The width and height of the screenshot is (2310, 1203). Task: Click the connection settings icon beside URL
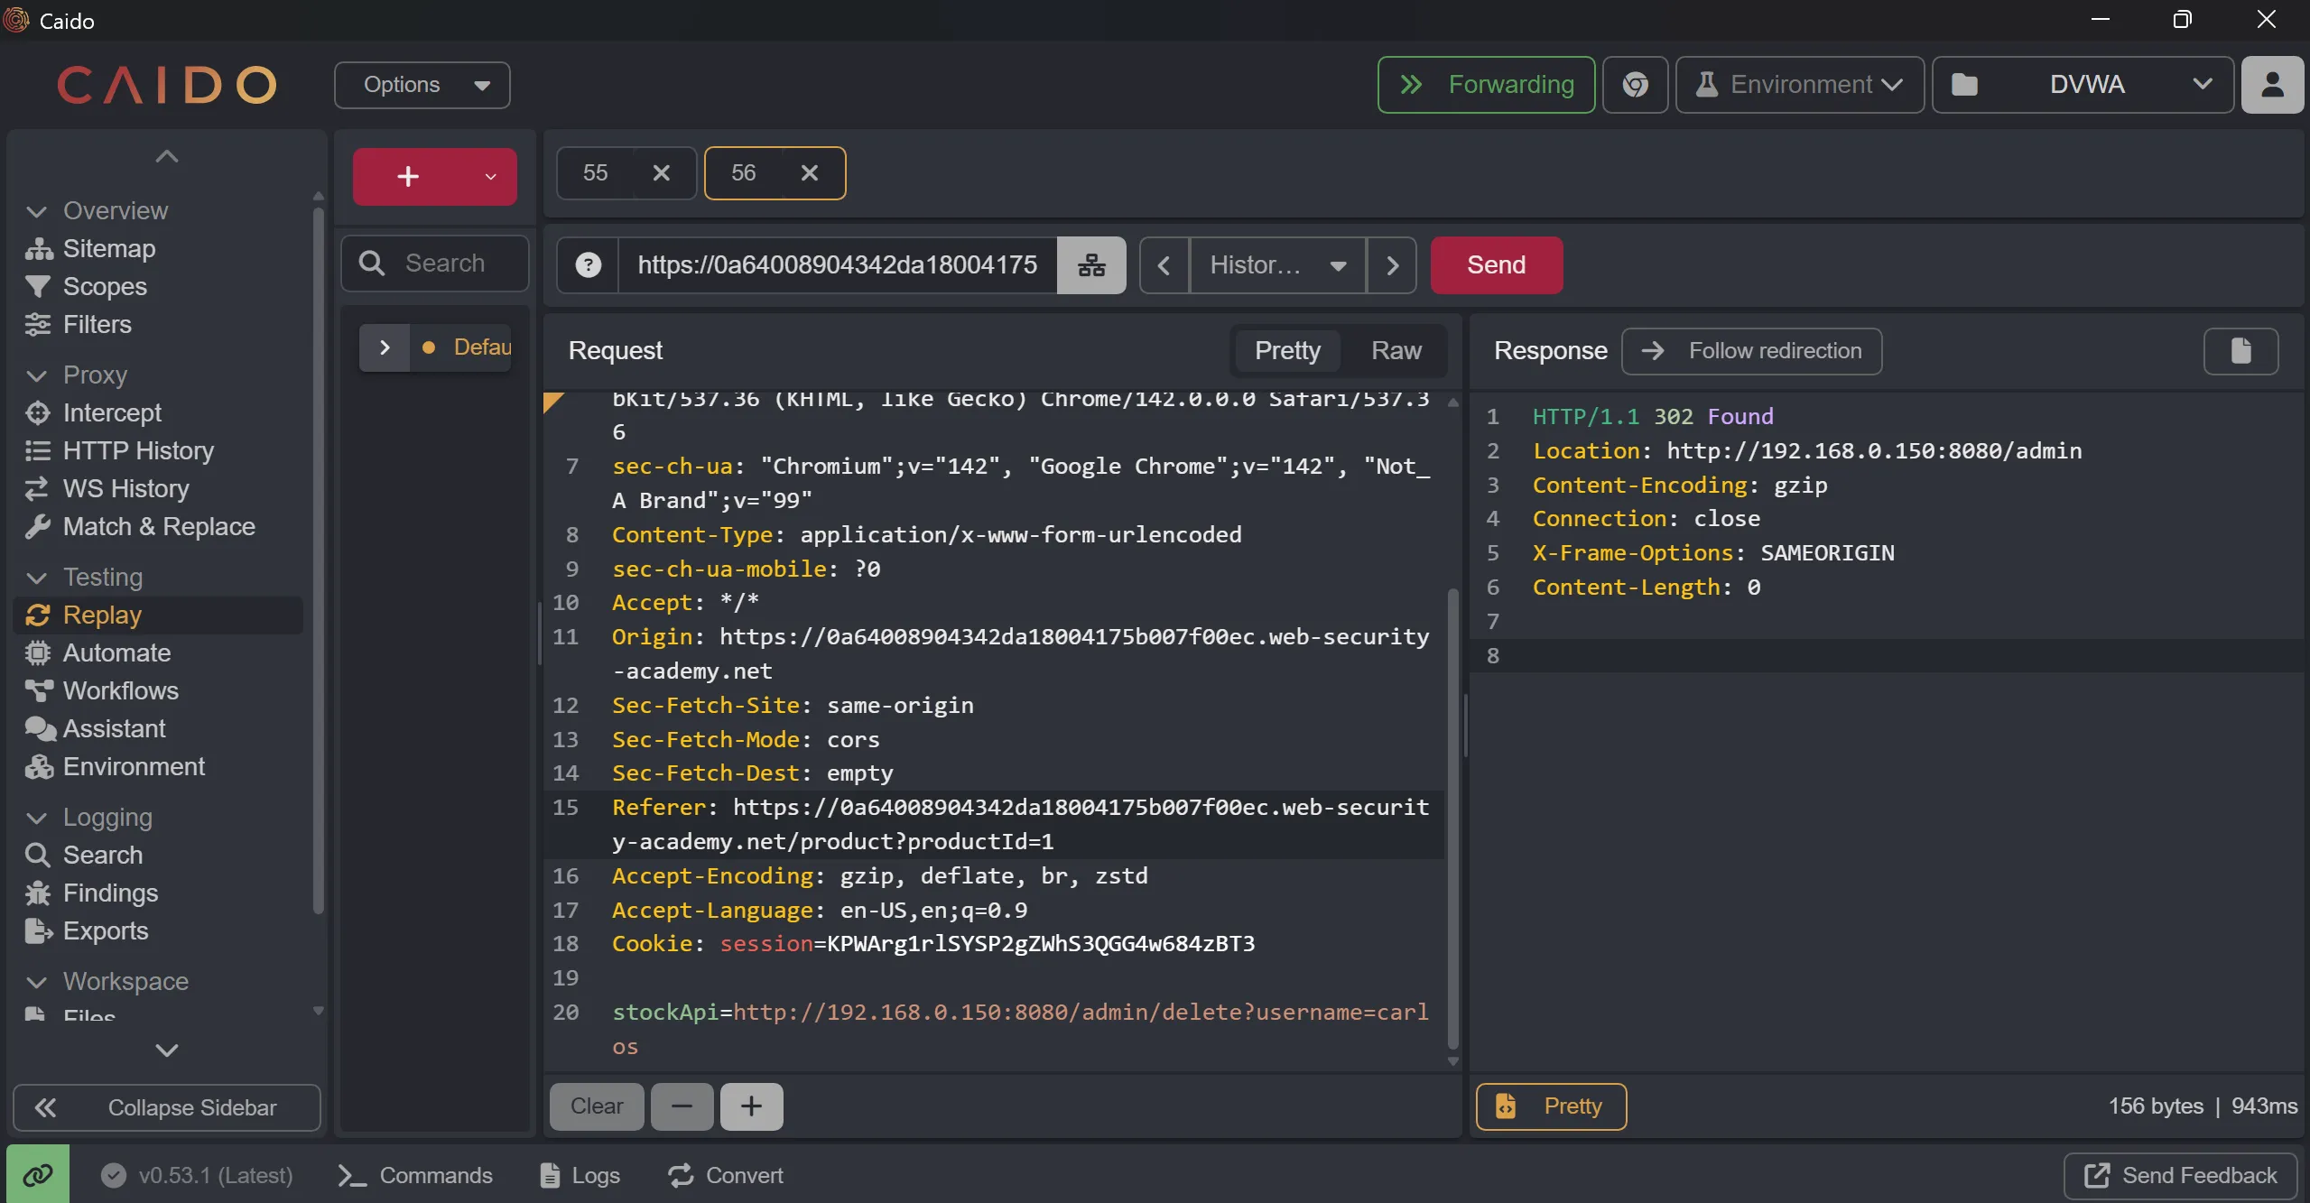(1091, 265)
